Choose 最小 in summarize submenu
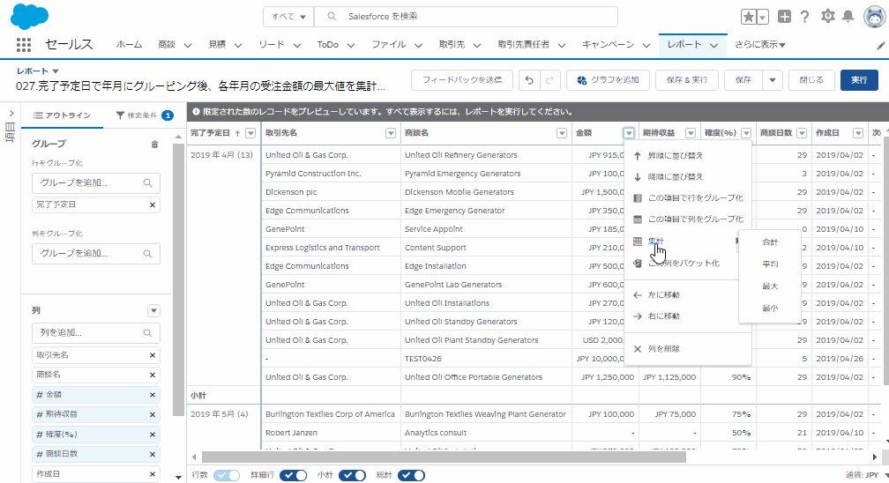This screenshot has height=483, width=889. tap(770, 308)
